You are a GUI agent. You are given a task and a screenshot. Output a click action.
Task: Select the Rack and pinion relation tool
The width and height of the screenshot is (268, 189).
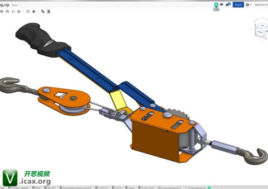49,11
